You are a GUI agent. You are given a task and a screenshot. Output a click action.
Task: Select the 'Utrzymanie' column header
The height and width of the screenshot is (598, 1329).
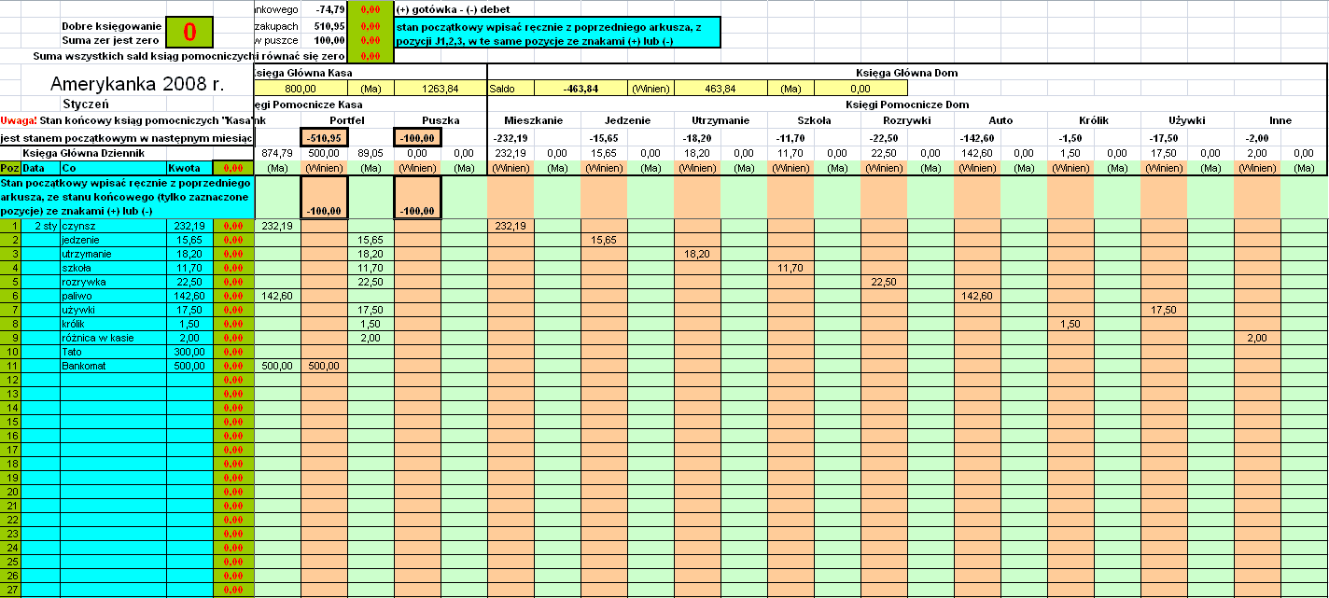click(720, 120)
